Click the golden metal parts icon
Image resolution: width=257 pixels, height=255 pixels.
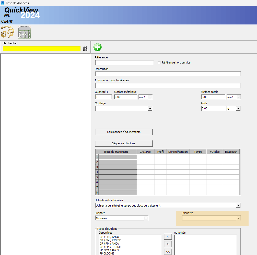click(x=8, y=32)
